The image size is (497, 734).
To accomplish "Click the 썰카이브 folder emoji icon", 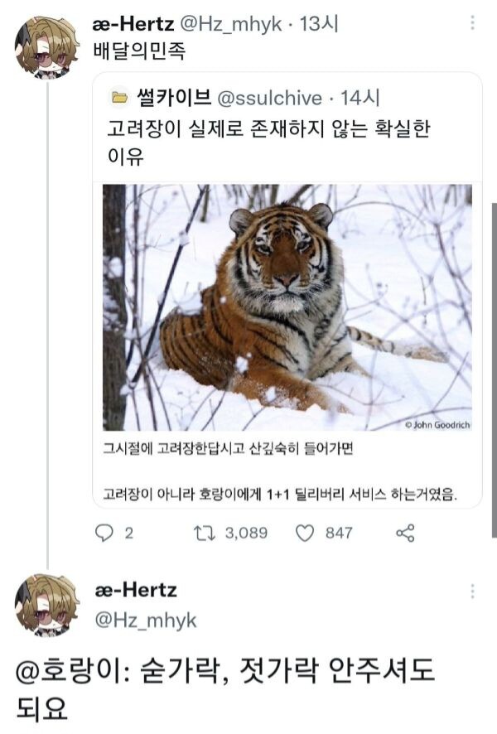I will click(120, 99).
